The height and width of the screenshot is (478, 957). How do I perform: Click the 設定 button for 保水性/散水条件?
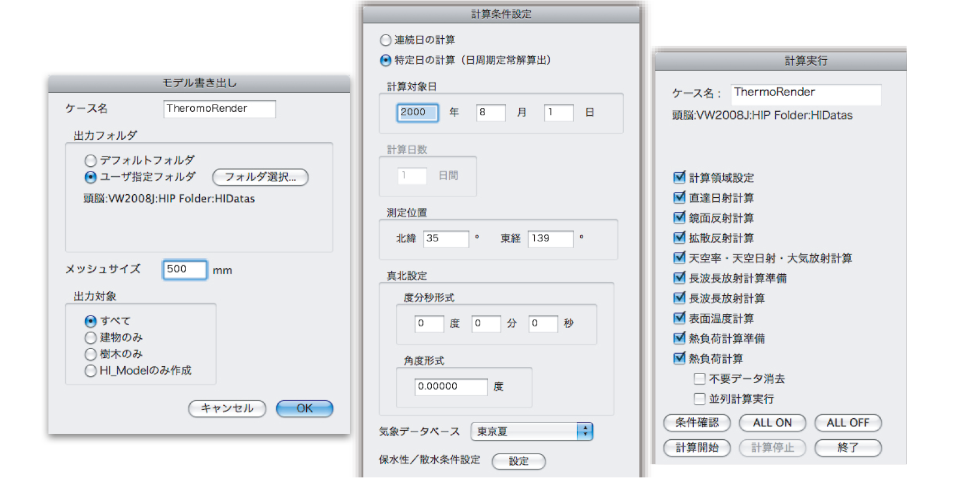pos(519,461)
